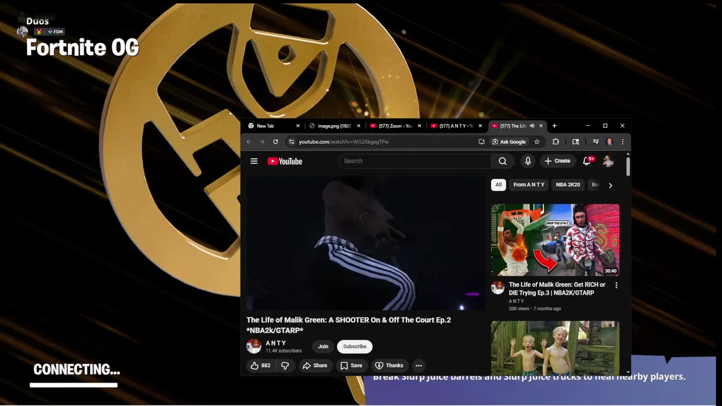Close the New Tab tab
Screen dimensions: 722x406
pos(298,126)
